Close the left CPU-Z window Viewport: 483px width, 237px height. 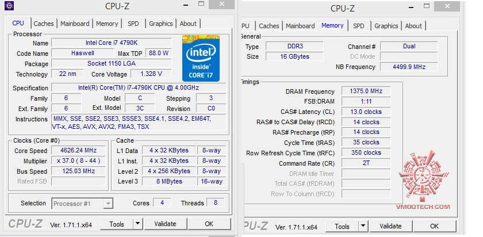tap(222, 5)
